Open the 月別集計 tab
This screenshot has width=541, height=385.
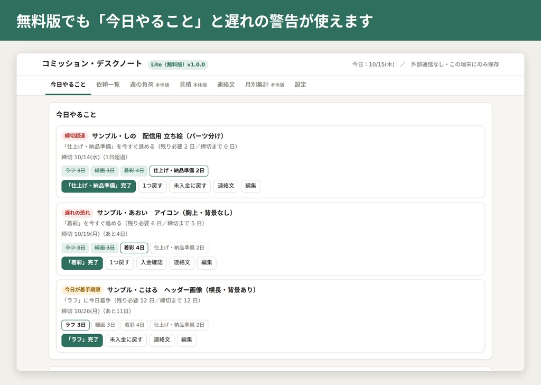(x=265, y=85)
